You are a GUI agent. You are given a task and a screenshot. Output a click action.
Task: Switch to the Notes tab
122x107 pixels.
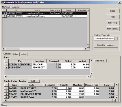pyautogui.click(x=23, y=54)
